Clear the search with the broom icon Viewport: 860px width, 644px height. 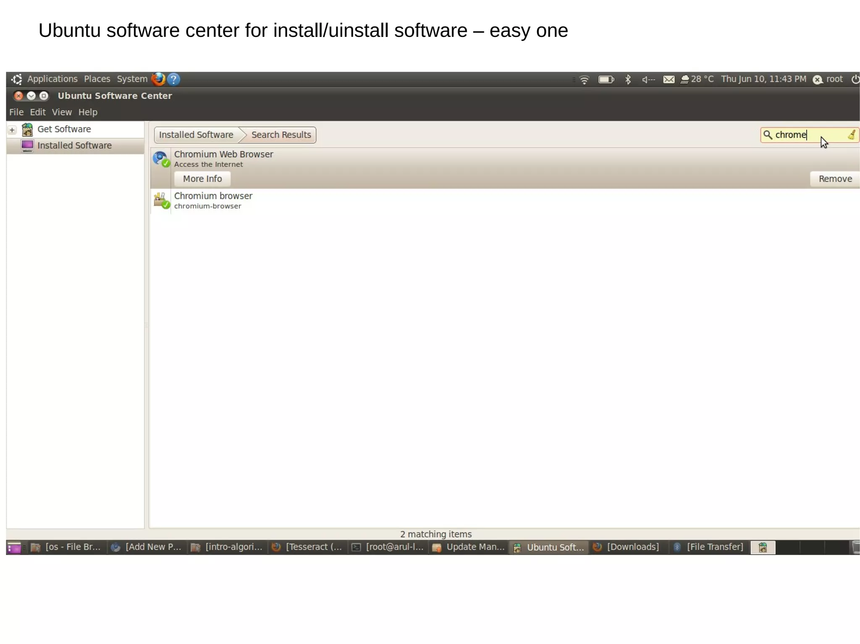852,135
